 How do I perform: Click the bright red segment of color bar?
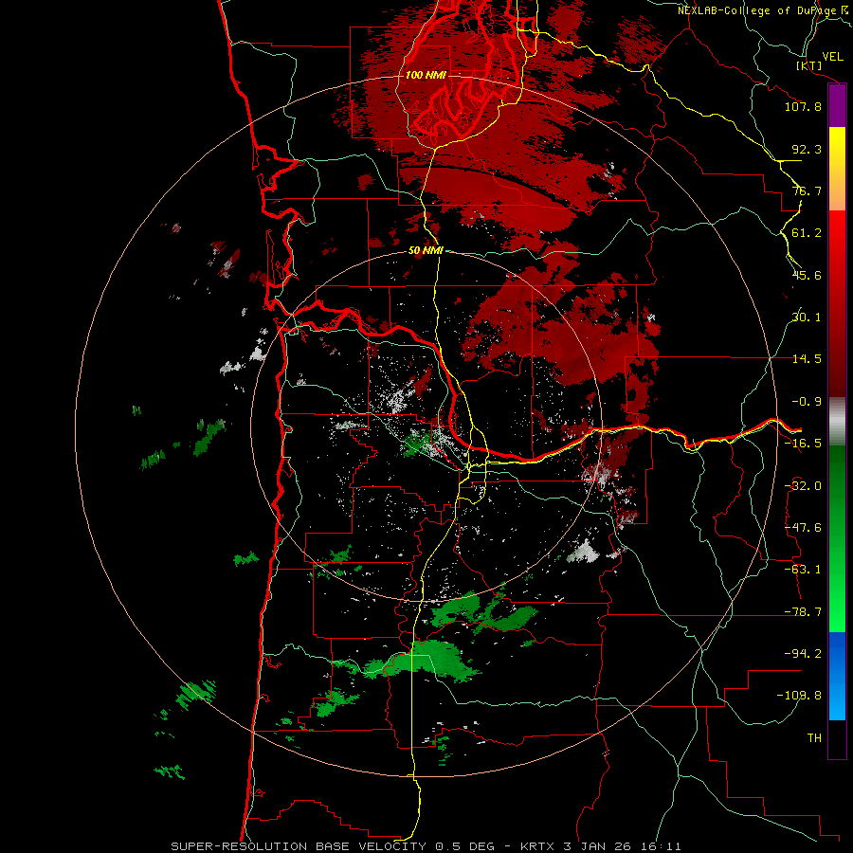tap(837, 303)
